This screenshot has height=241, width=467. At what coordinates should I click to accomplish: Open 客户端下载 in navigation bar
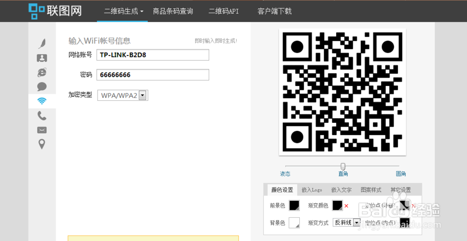point(275,11)
